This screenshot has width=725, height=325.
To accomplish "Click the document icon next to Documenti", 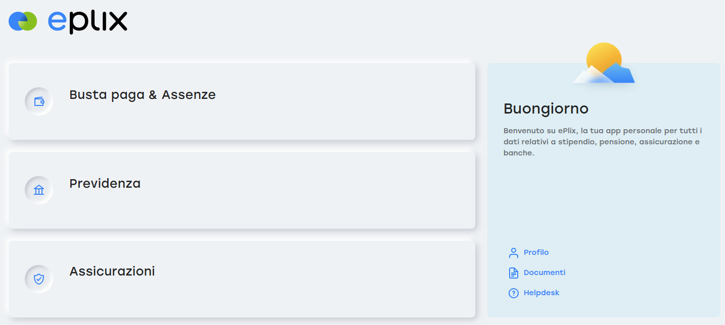I will coord(514,273).
